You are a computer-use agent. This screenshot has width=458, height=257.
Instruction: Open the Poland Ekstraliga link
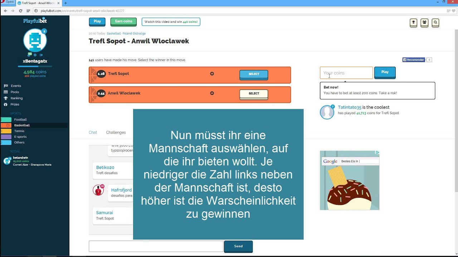click(x=134, y=34)
